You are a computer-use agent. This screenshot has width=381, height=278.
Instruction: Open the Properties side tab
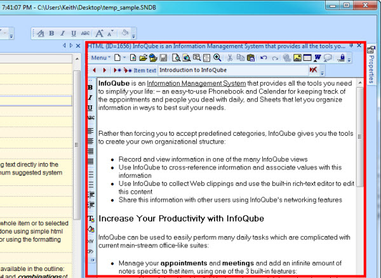click(x=371, y=65)
